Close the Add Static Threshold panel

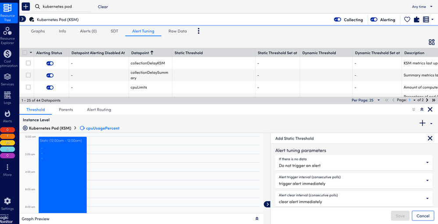point(430,138)
